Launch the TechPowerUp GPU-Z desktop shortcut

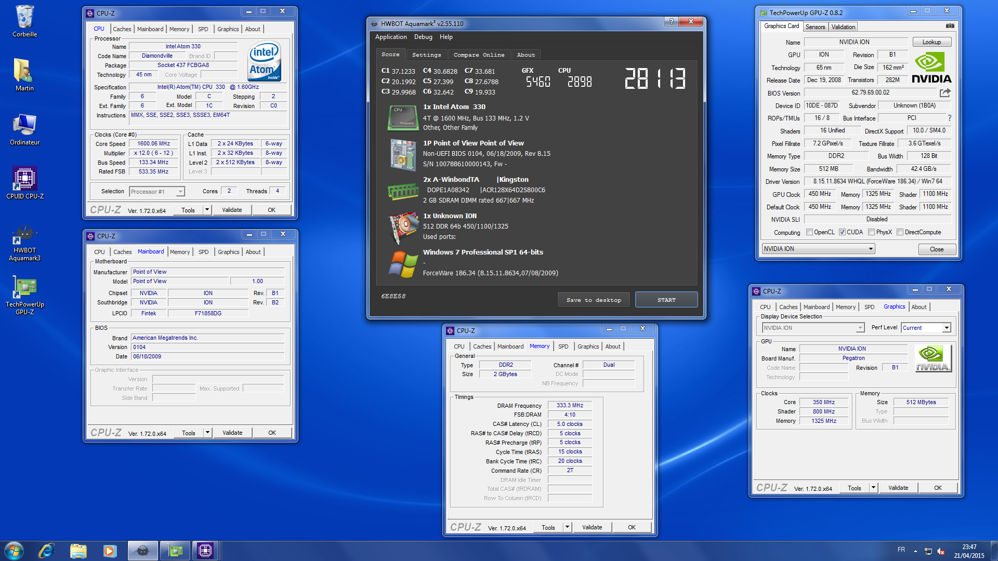[x=24, y=295]
